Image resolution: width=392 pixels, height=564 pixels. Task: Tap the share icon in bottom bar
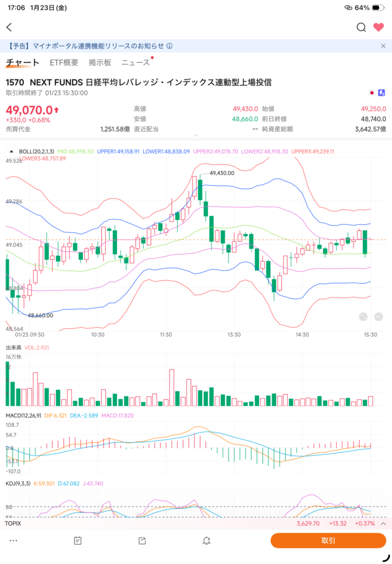[142, 541]
